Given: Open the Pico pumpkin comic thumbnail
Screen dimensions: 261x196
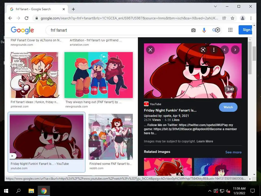Looking at the screenshot, I should pyautogui.click(x=35, y=75).
